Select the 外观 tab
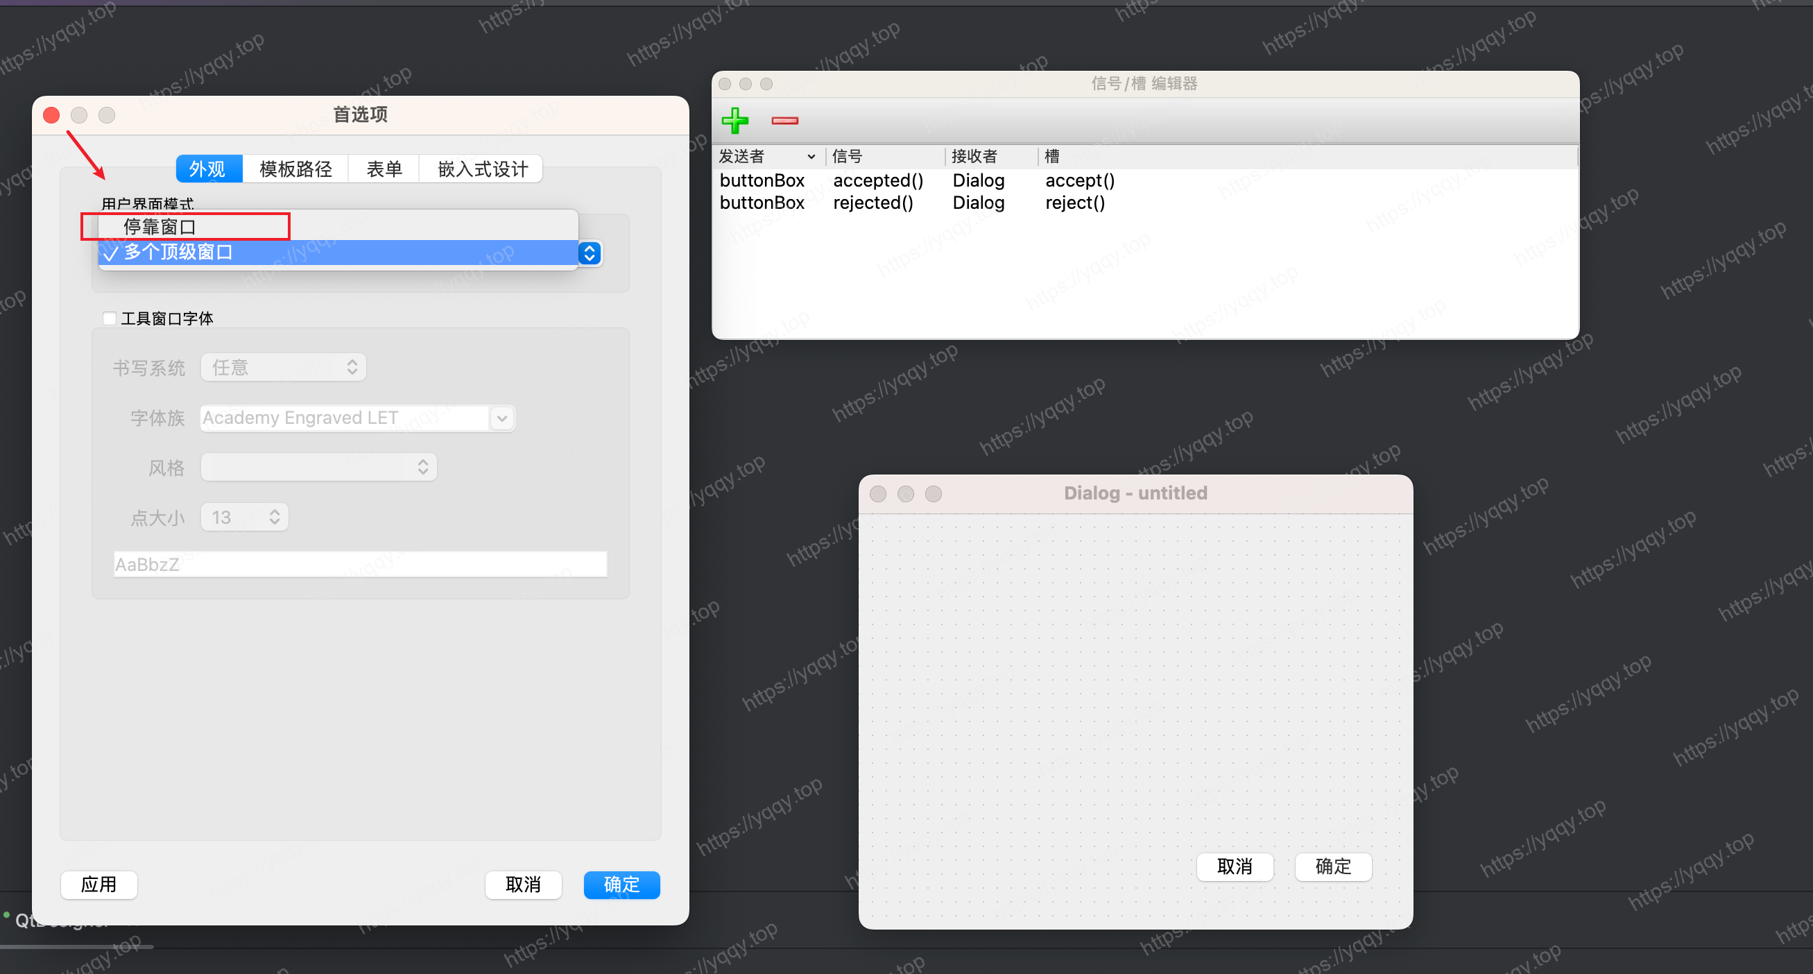The image size is (1813, 974). tap(207, 169)
